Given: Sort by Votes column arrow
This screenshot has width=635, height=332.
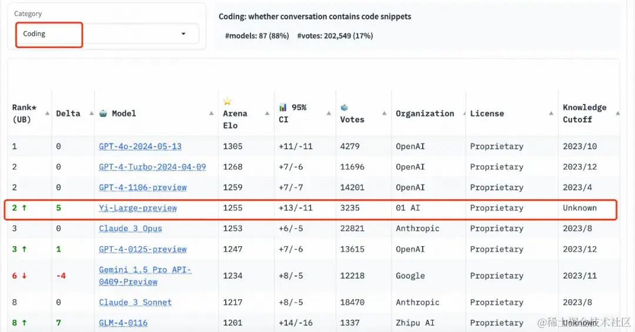Looking at the screenshot, I should (385, 113).
